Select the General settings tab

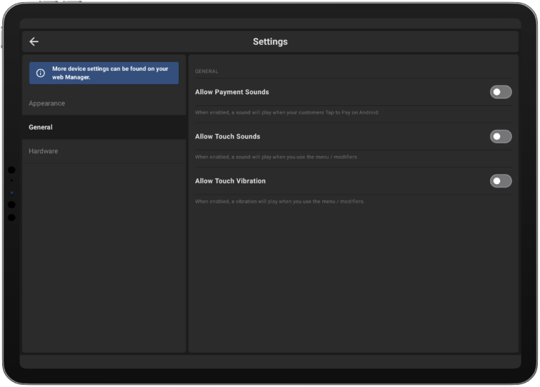[x=41, y=127]
